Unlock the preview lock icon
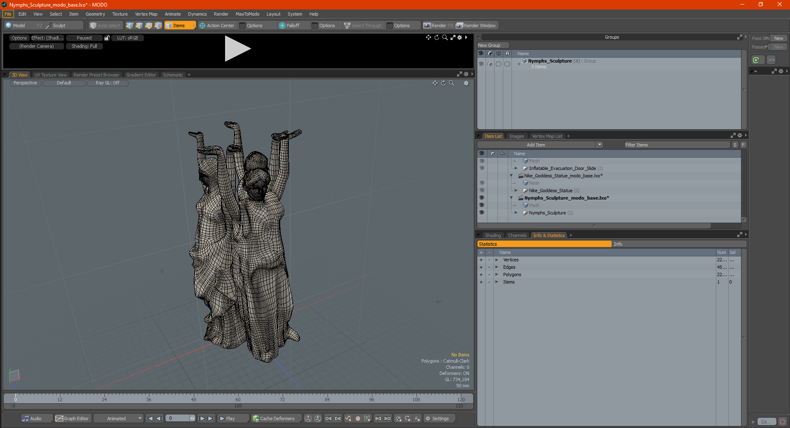 tap(107, 38)
